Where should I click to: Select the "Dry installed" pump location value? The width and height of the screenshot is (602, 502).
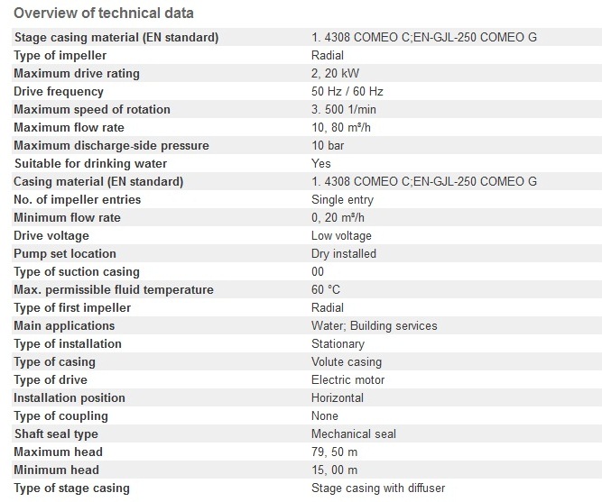click(344, 253)
